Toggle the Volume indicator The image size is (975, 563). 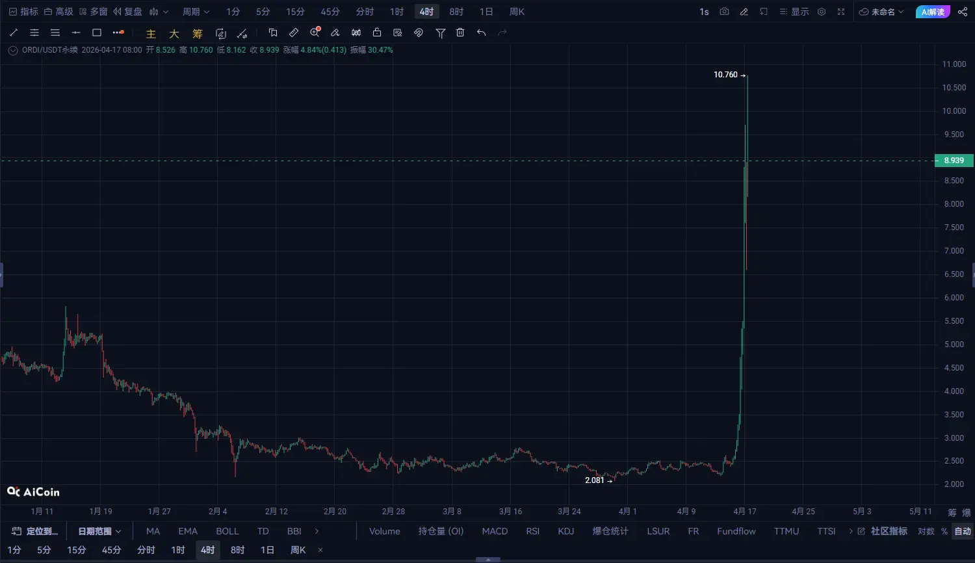click(385, 531)
